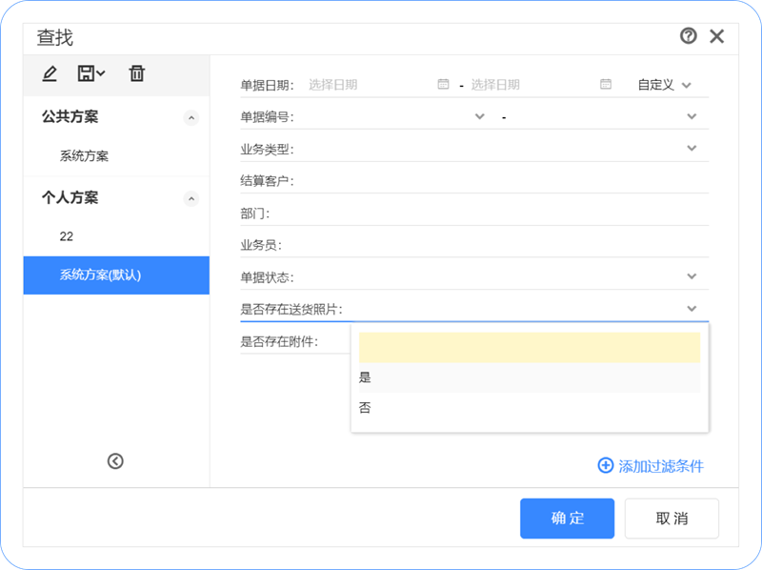Collapse the 公共方案 section
Screen dimensions: 762x570
[190, 118]
